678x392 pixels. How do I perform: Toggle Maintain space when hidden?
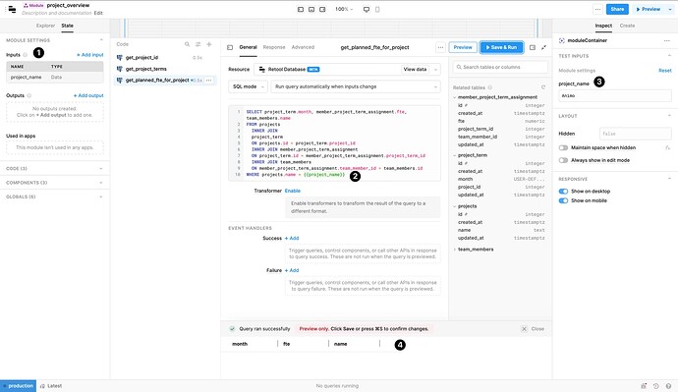point(563,147)
